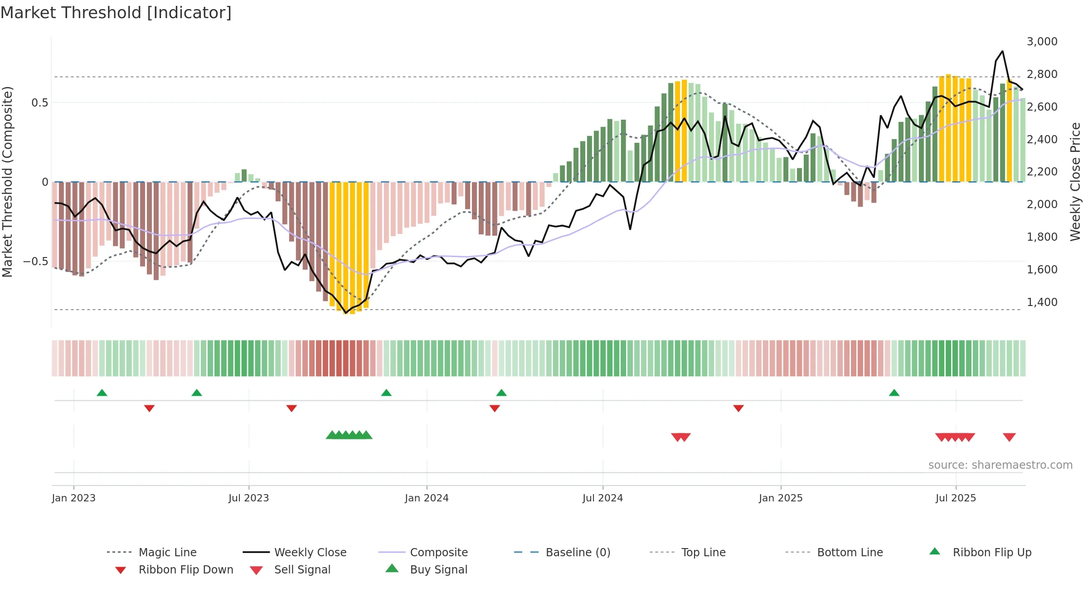Click the 1,600 price axis tick
This screenshot has width=1088, height=612.
tap(1042, 270)
